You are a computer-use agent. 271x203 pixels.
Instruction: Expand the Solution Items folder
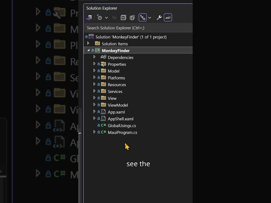point(88,43)
